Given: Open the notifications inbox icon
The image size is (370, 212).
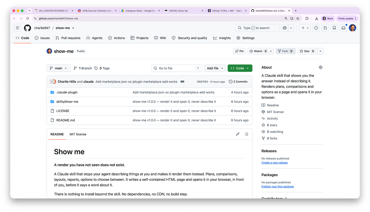Looking at the screenshot, I should [x=343, y=28].
